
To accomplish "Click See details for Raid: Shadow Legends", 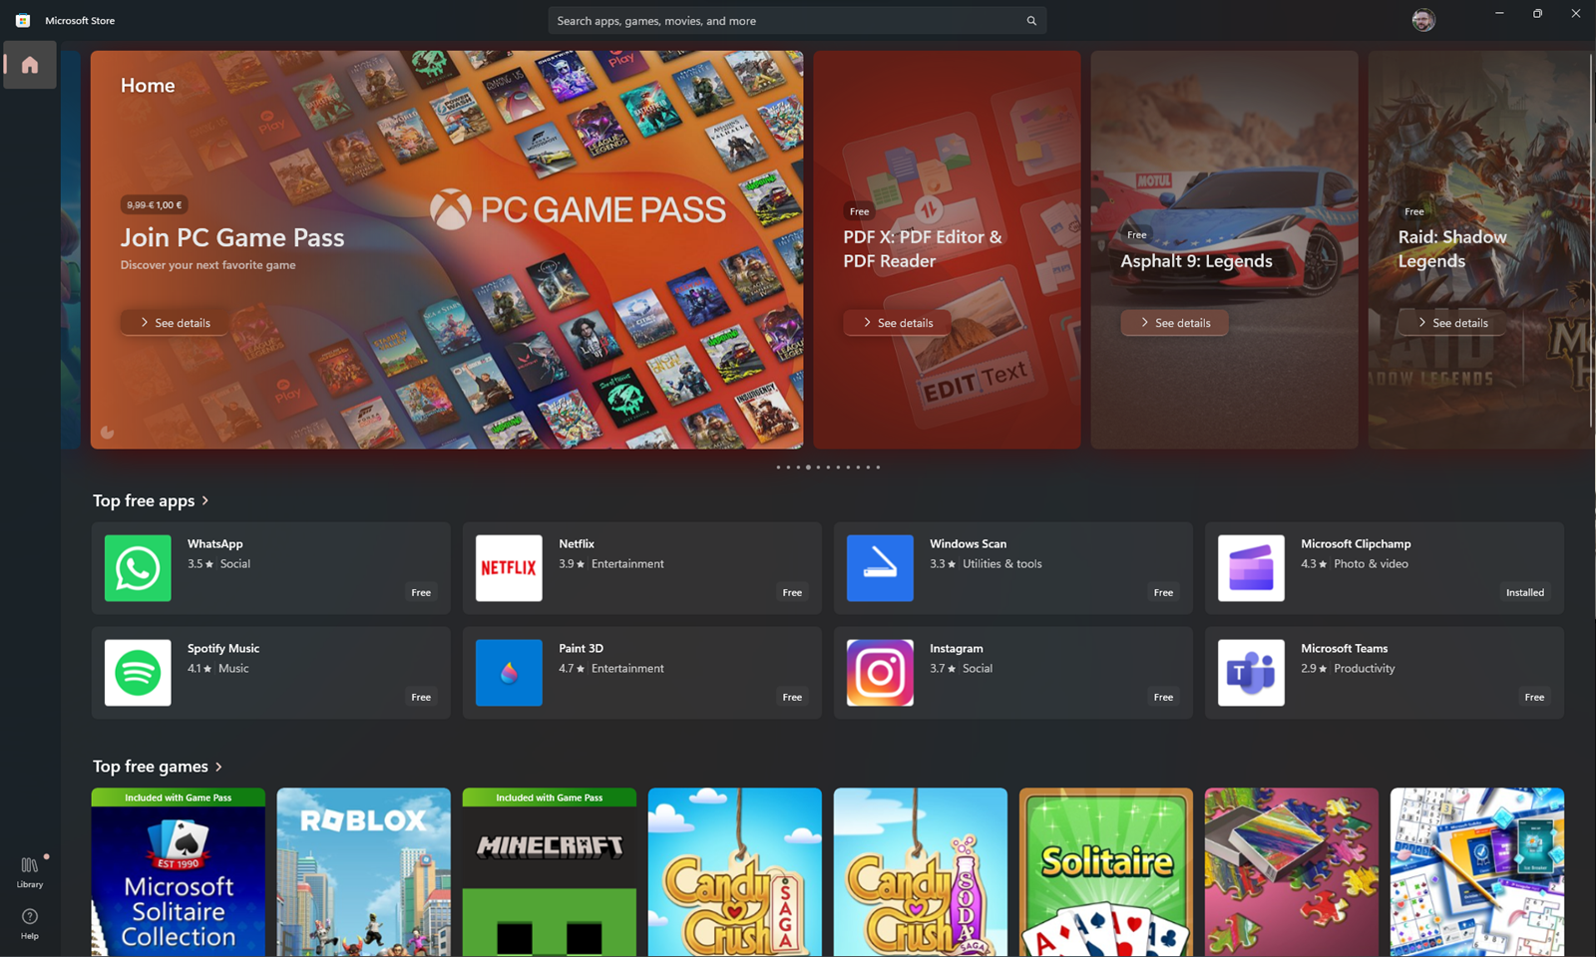I will coord(1452,323).
